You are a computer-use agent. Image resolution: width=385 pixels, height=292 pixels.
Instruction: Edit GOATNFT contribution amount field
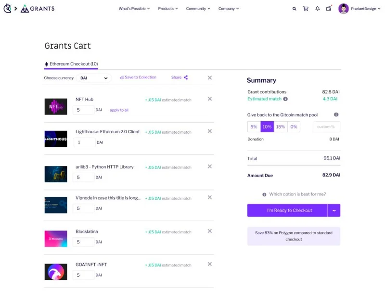[83, 275]
